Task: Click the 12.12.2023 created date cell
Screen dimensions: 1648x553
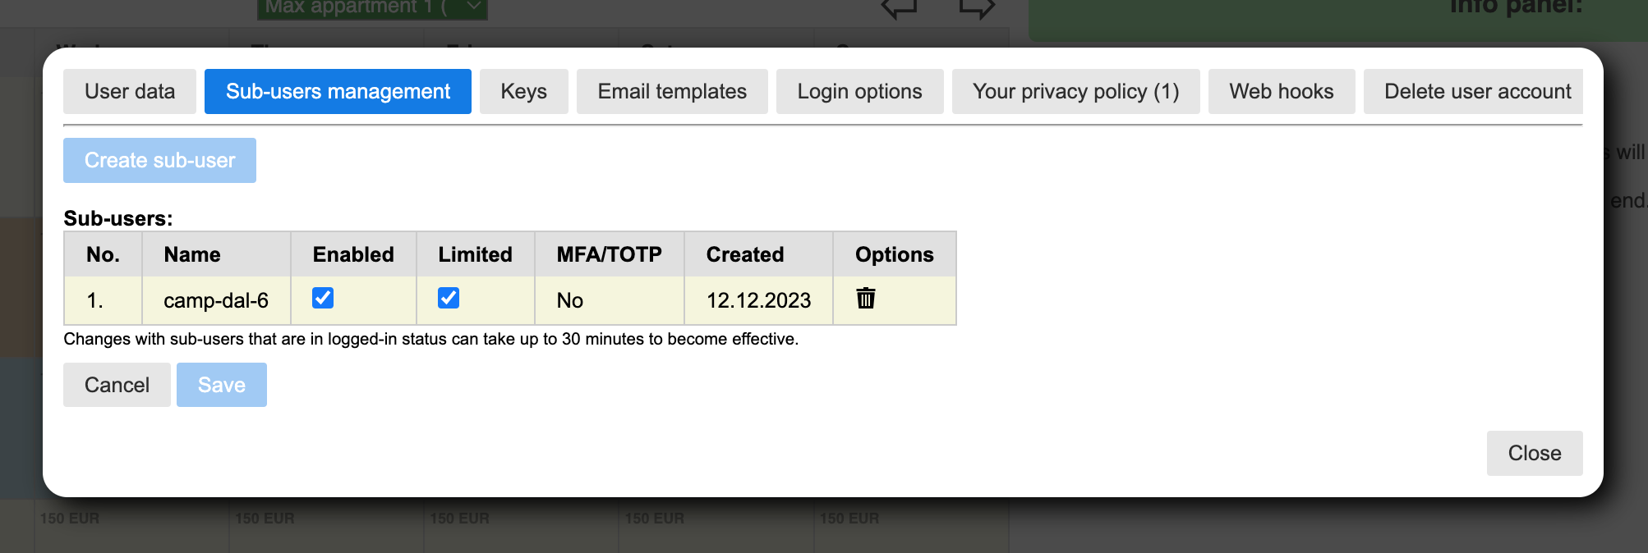Action: pos(758,300)
